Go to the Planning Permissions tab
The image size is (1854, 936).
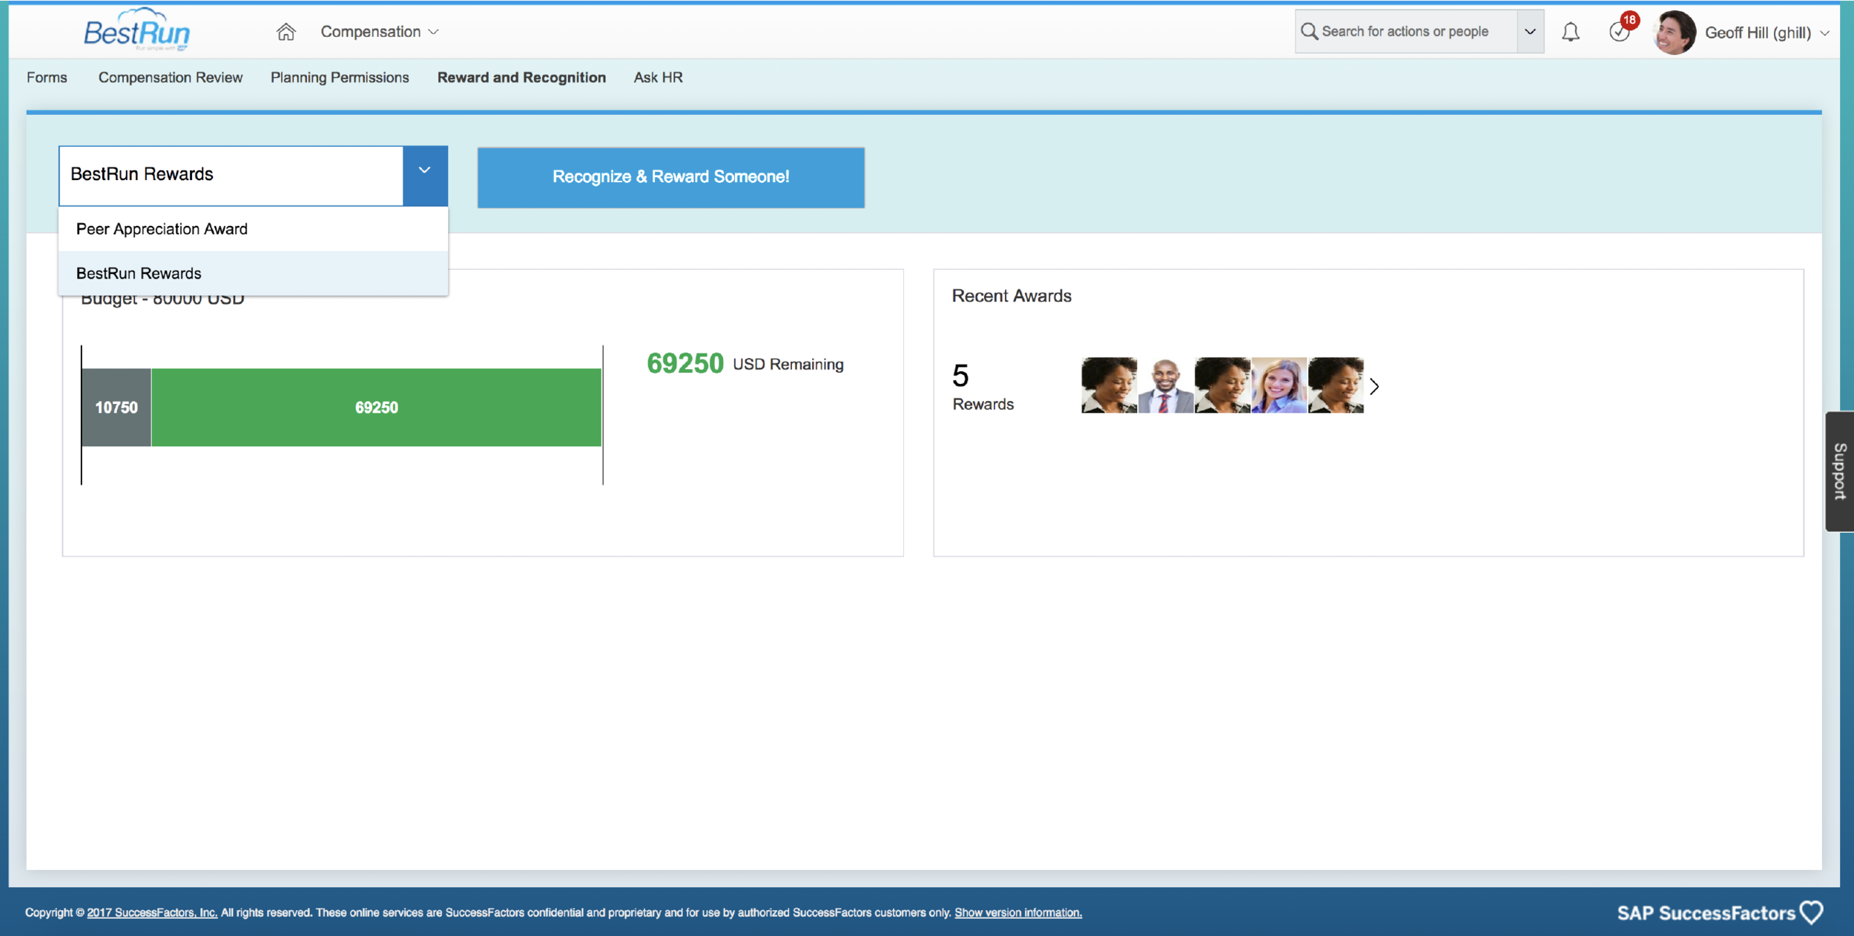340,77
